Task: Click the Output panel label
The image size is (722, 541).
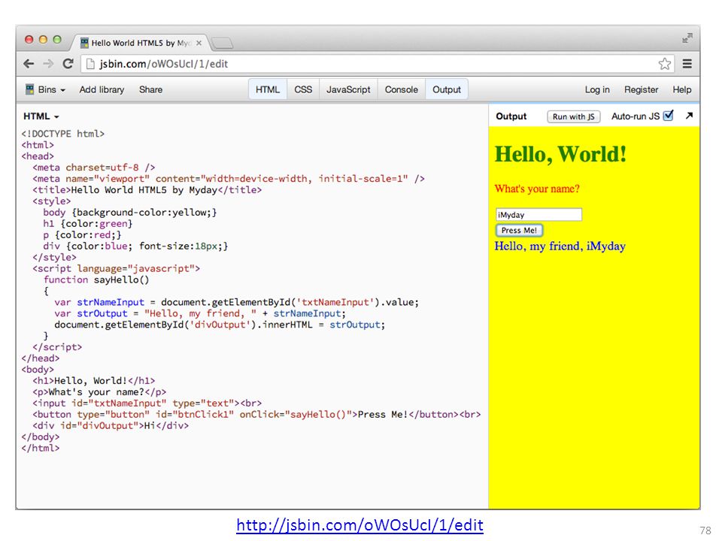Action: (511, 116)
